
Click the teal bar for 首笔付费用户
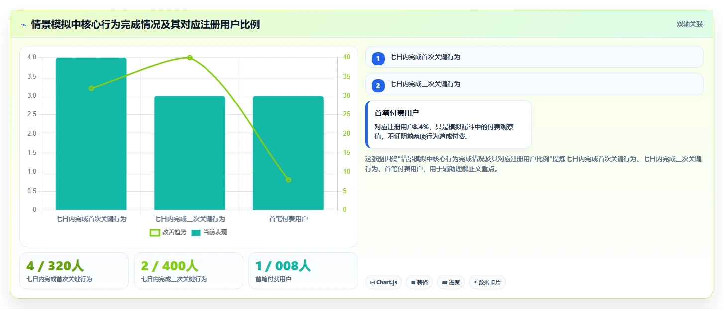(288, 153)
